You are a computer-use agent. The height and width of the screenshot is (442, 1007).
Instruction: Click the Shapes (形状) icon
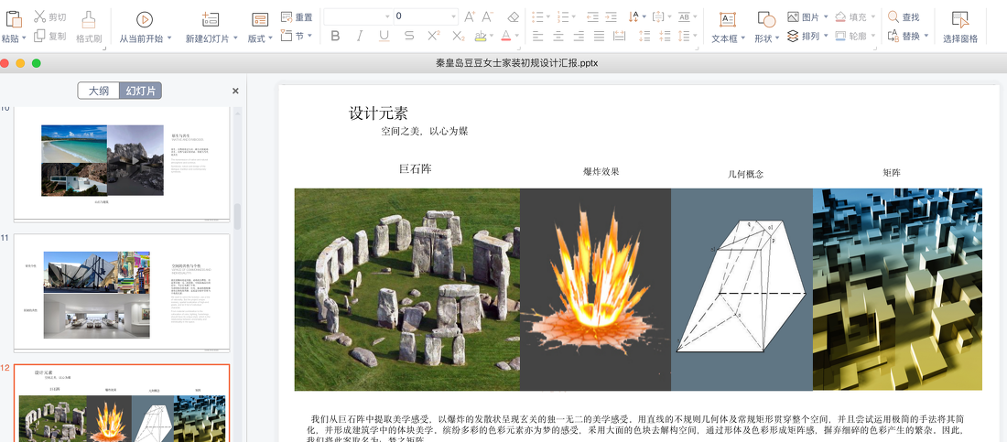[x=765, y=20]
